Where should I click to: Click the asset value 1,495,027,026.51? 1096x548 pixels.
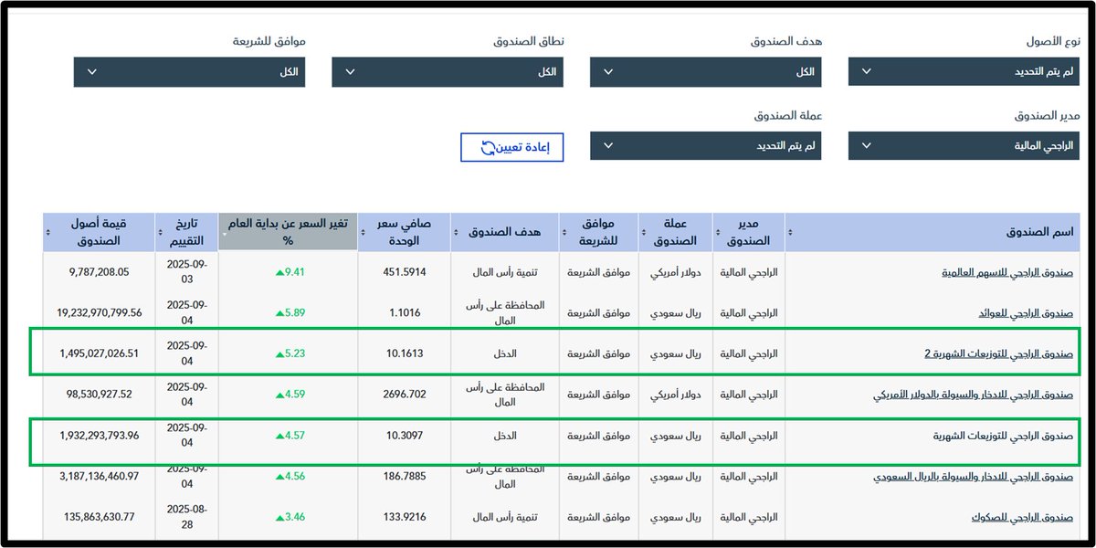(x=99, y=353)
